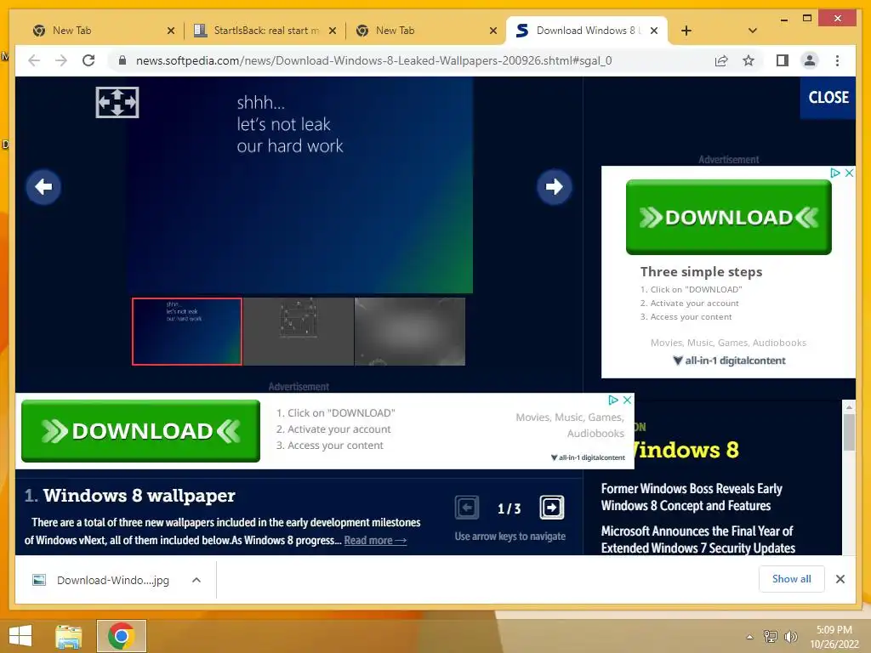The width and height of the screenshot is (871, 653).
Task: Close the second New Tab
Action: pyautogui.click(x=492, y=31)
